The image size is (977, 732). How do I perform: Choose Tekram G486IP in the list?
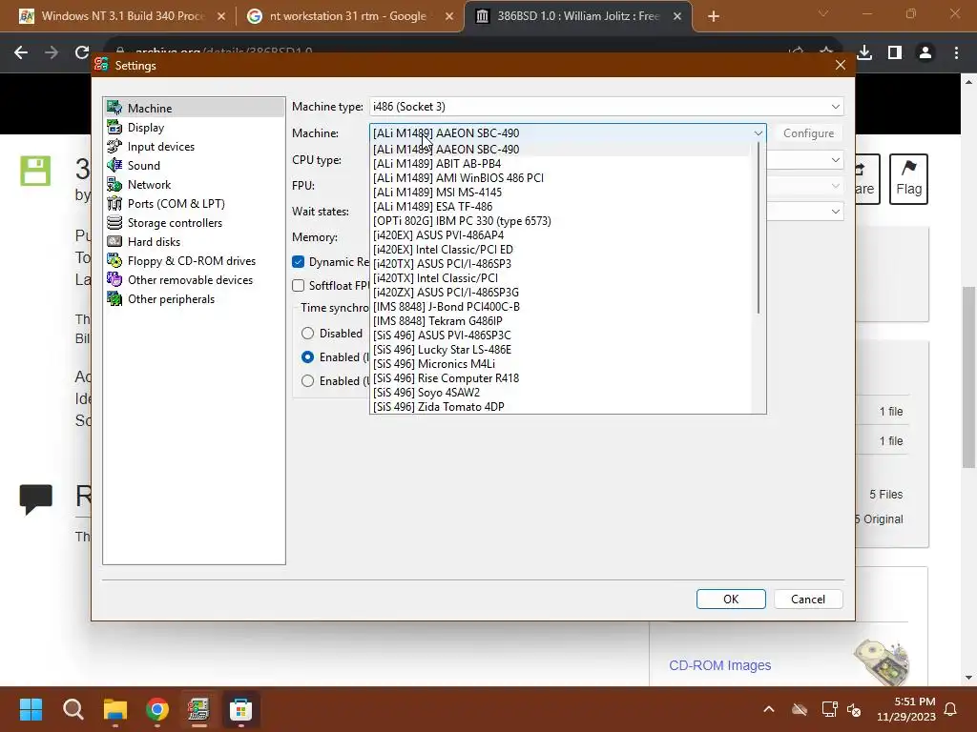pos(561,321)
